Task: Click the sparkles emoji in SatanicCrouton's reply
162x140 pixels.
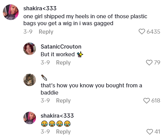Action: [80, 54]
